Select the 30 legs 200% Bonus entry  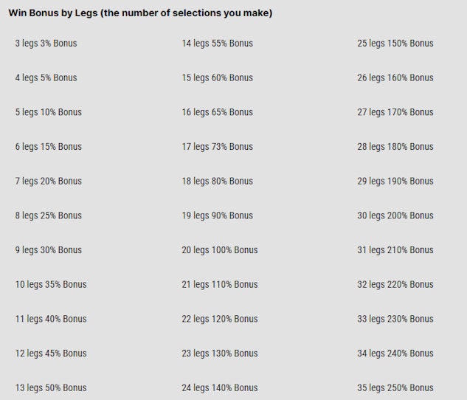pos(395,215)
